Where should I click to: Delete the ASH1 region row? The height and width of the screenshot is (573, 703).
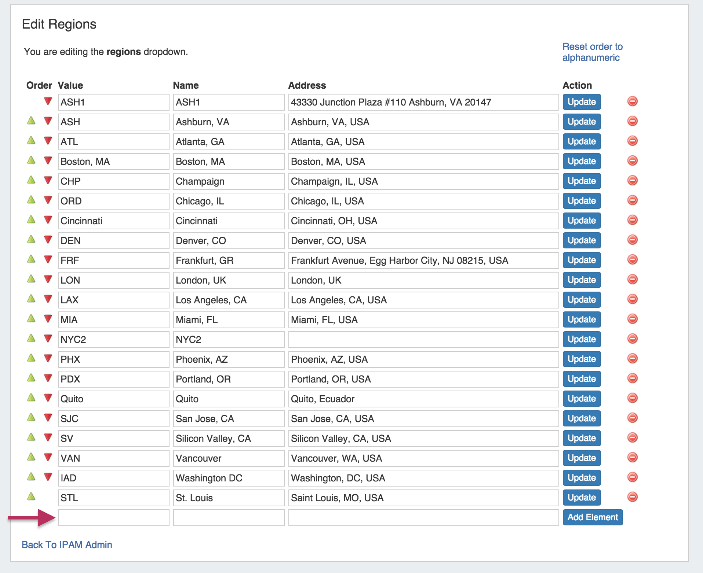coord(632,101)
